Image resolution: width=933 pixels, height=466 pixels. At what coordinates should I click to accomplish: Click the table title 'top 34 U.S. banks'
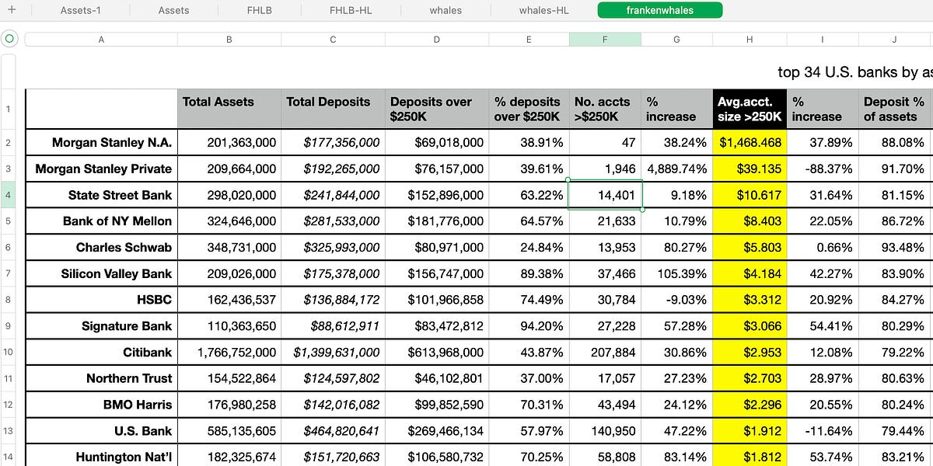point(855,72)
